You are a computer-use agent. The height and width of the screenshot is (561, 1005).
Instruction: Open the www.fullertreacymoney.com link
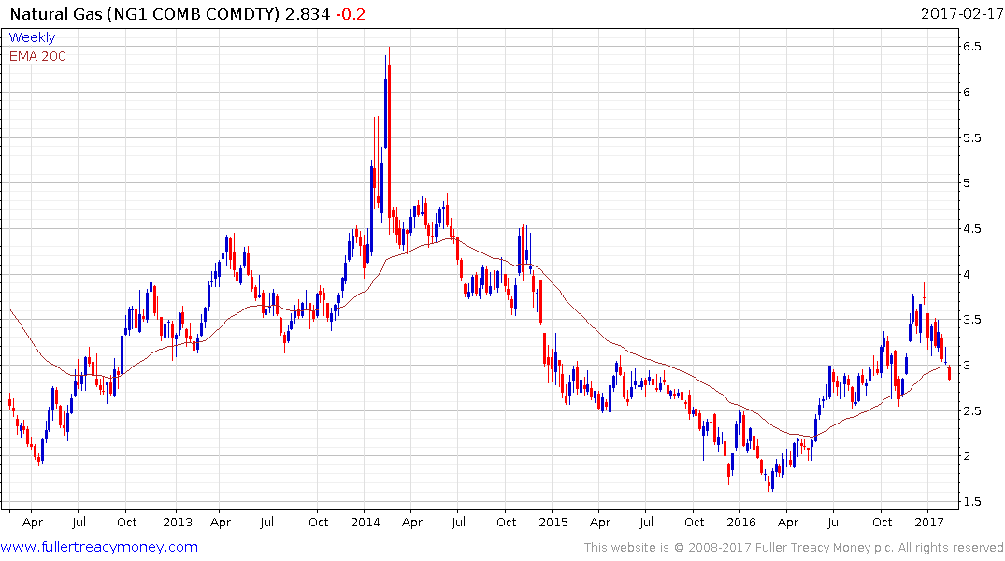[x=100, y=547]
